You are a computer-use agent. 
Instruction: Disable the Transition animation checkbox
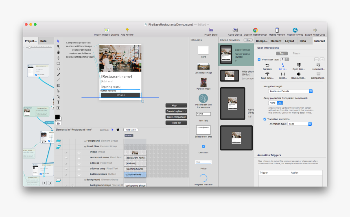[x=265, y=119]
